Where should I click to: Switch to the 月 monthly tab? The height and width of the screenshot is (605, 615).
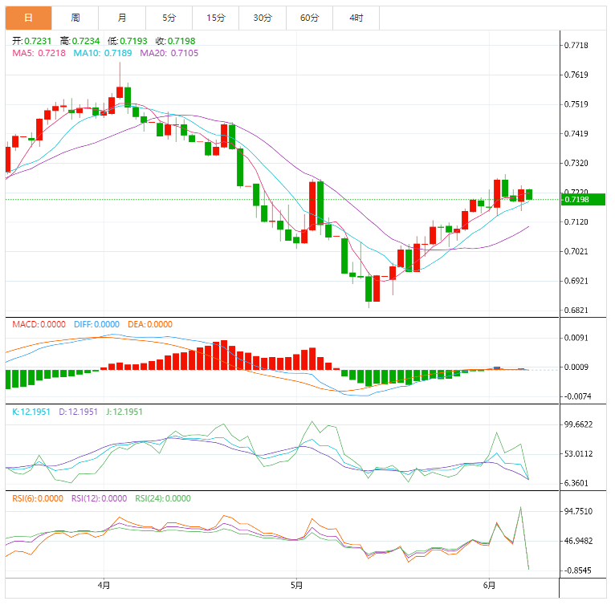[x=122, y=18]
